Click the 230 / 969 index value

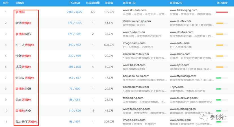pos(75,56)
